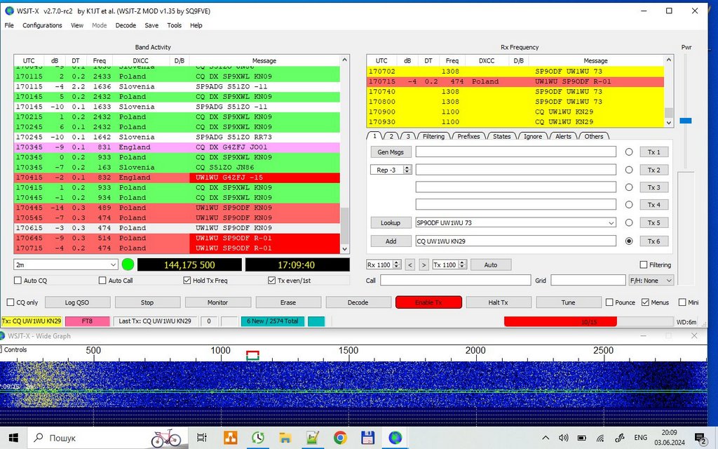
Task: Click the Gen Msgs button
Action: click(x=391, y=152)
